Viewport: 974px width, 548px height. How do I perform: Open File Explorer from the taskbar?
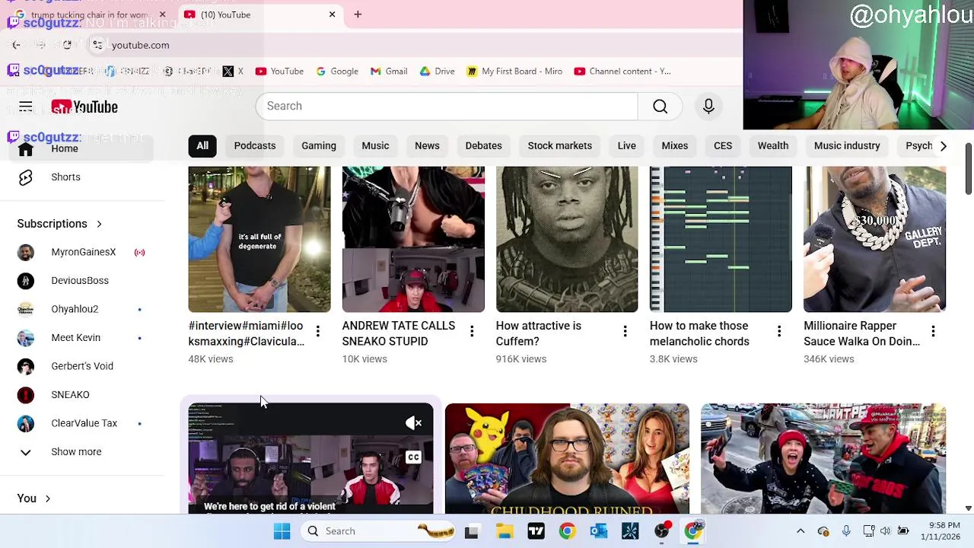pos(505,531)
